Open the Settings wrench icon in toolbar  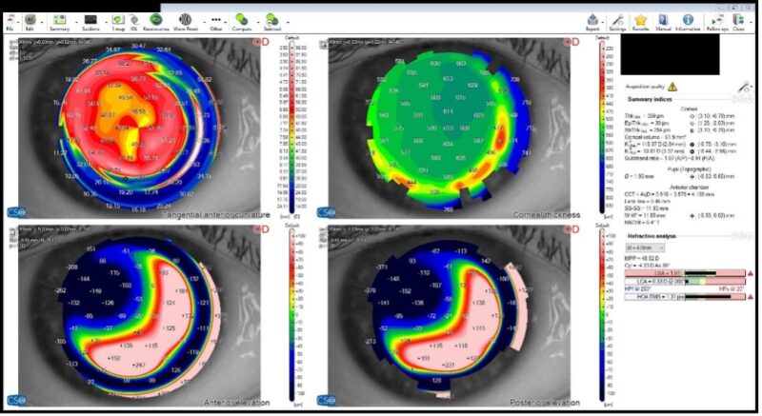[x=617, y=22]
